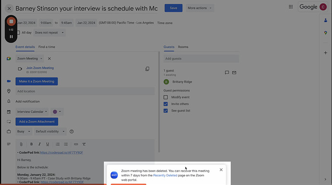Switch to the Event details tab

pos(25,47)
